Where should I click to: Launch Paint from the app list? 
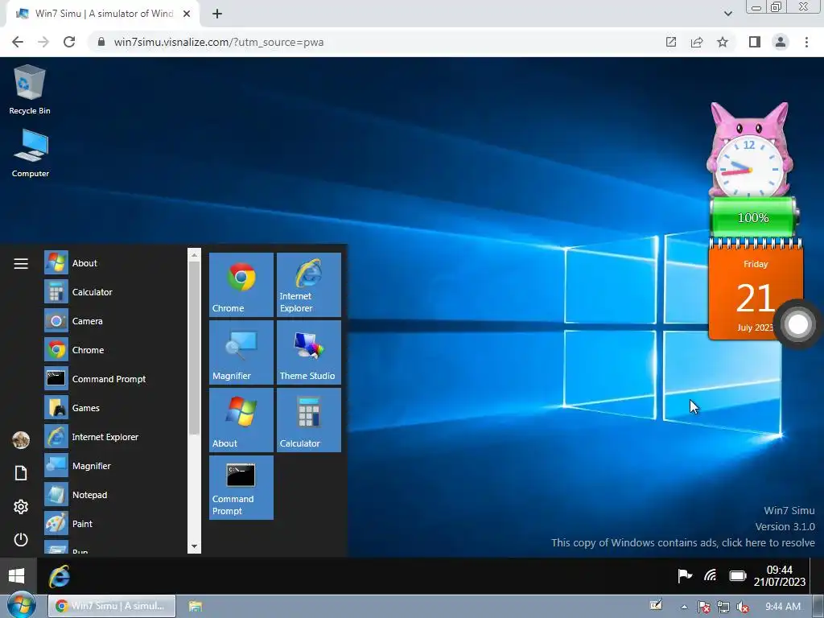point(114,523)
